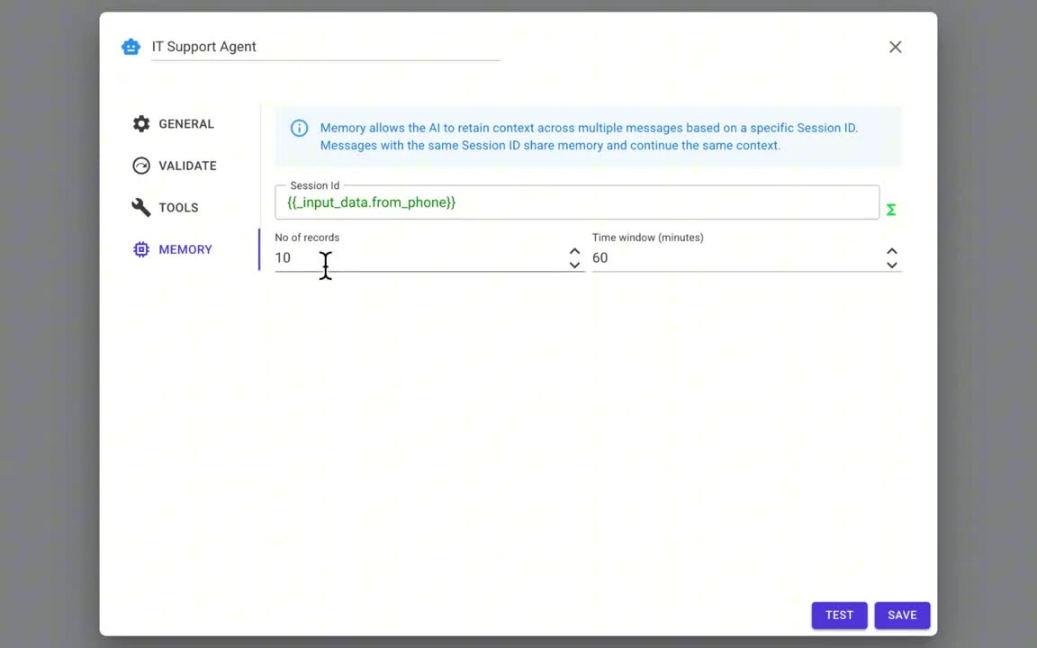Click the Tools wrench icon
The height and width of the screenshot is (648, 1037).
pyautogui.click(x=140, y=208)
